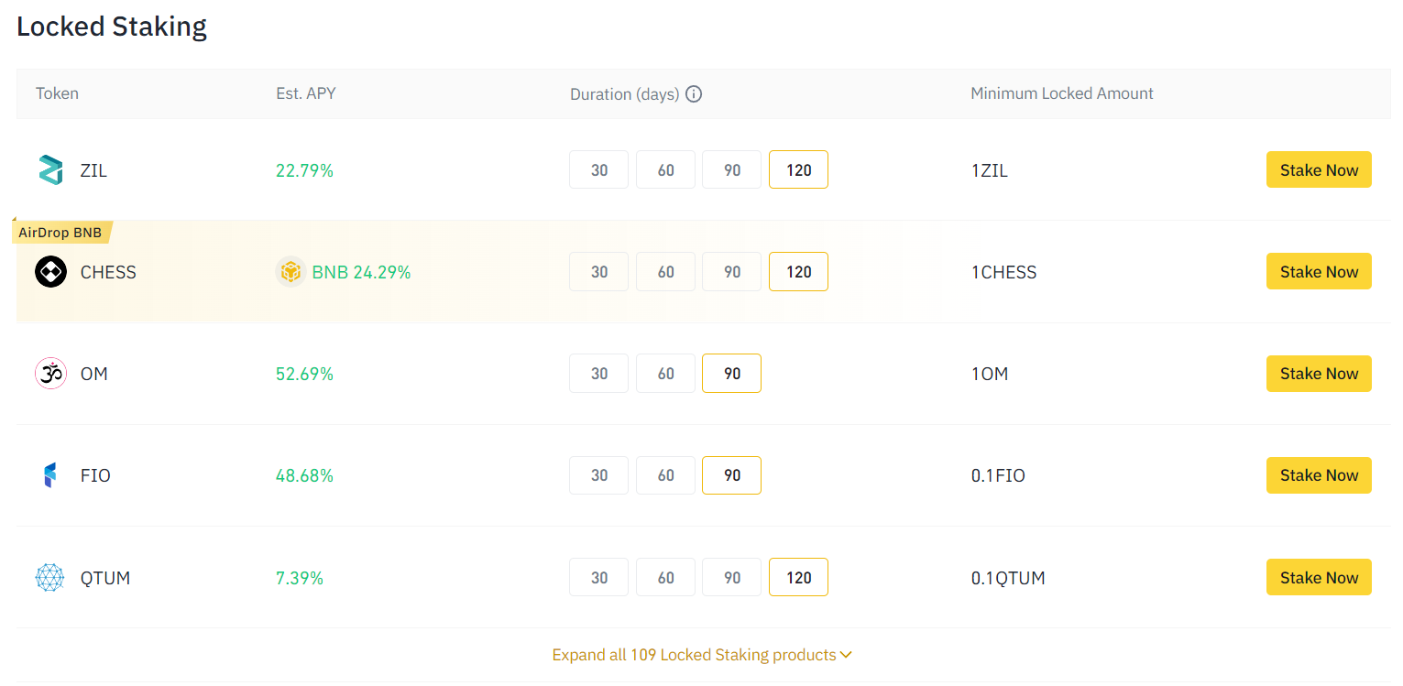Click the QTUM token logo icon
The image size is (1403, 686).
pyautogui.click(x=50, y=578)
